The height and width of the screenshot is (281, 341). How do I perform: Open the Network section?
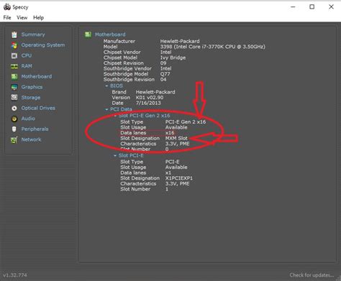[x=31, y=139]
